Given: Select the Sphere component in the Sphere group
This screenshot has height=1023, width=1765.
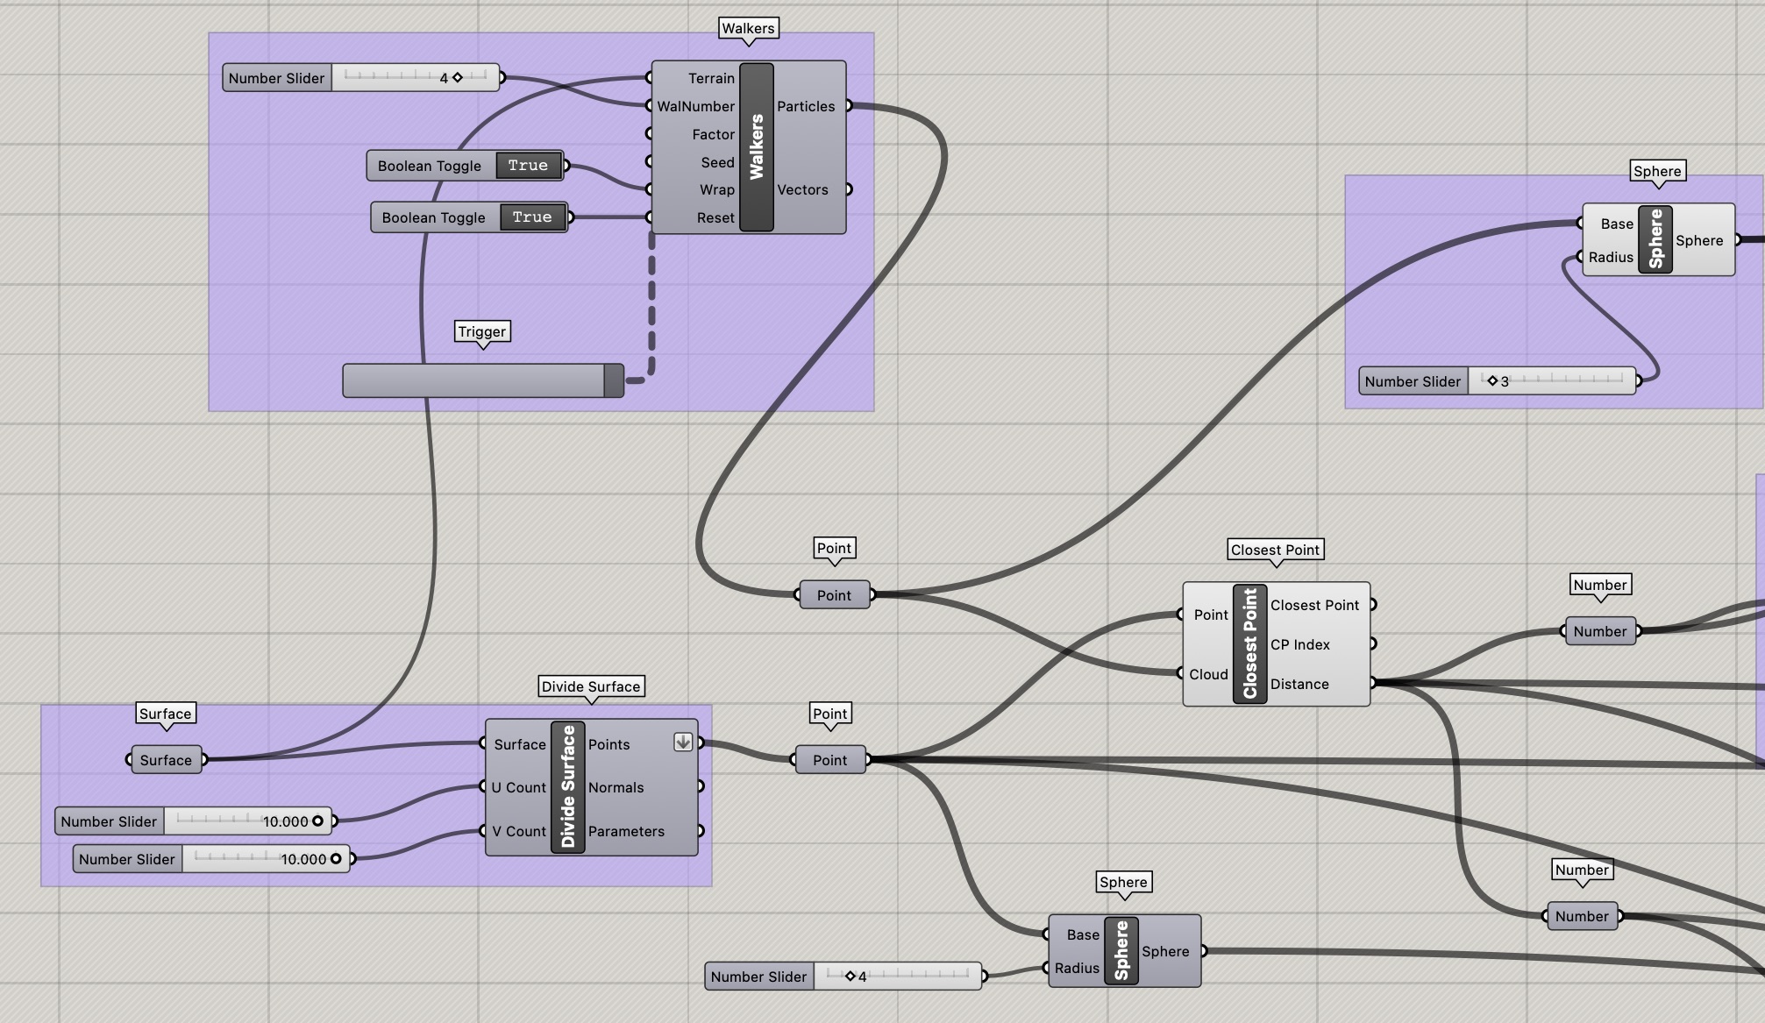Looking at the screenshot, I should (x=1655, y=239).
